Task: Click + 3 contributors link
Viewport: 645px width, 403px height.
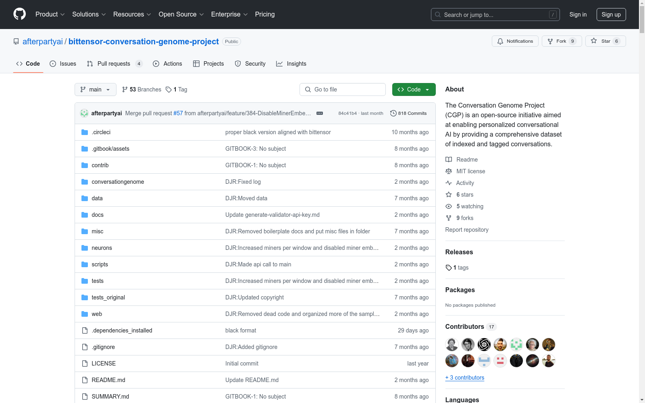Action: tap(465, 378)
